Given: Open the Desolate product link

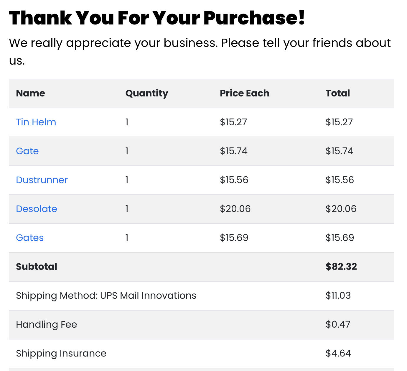Looking at the screenshot, I should tap(37, 209).
